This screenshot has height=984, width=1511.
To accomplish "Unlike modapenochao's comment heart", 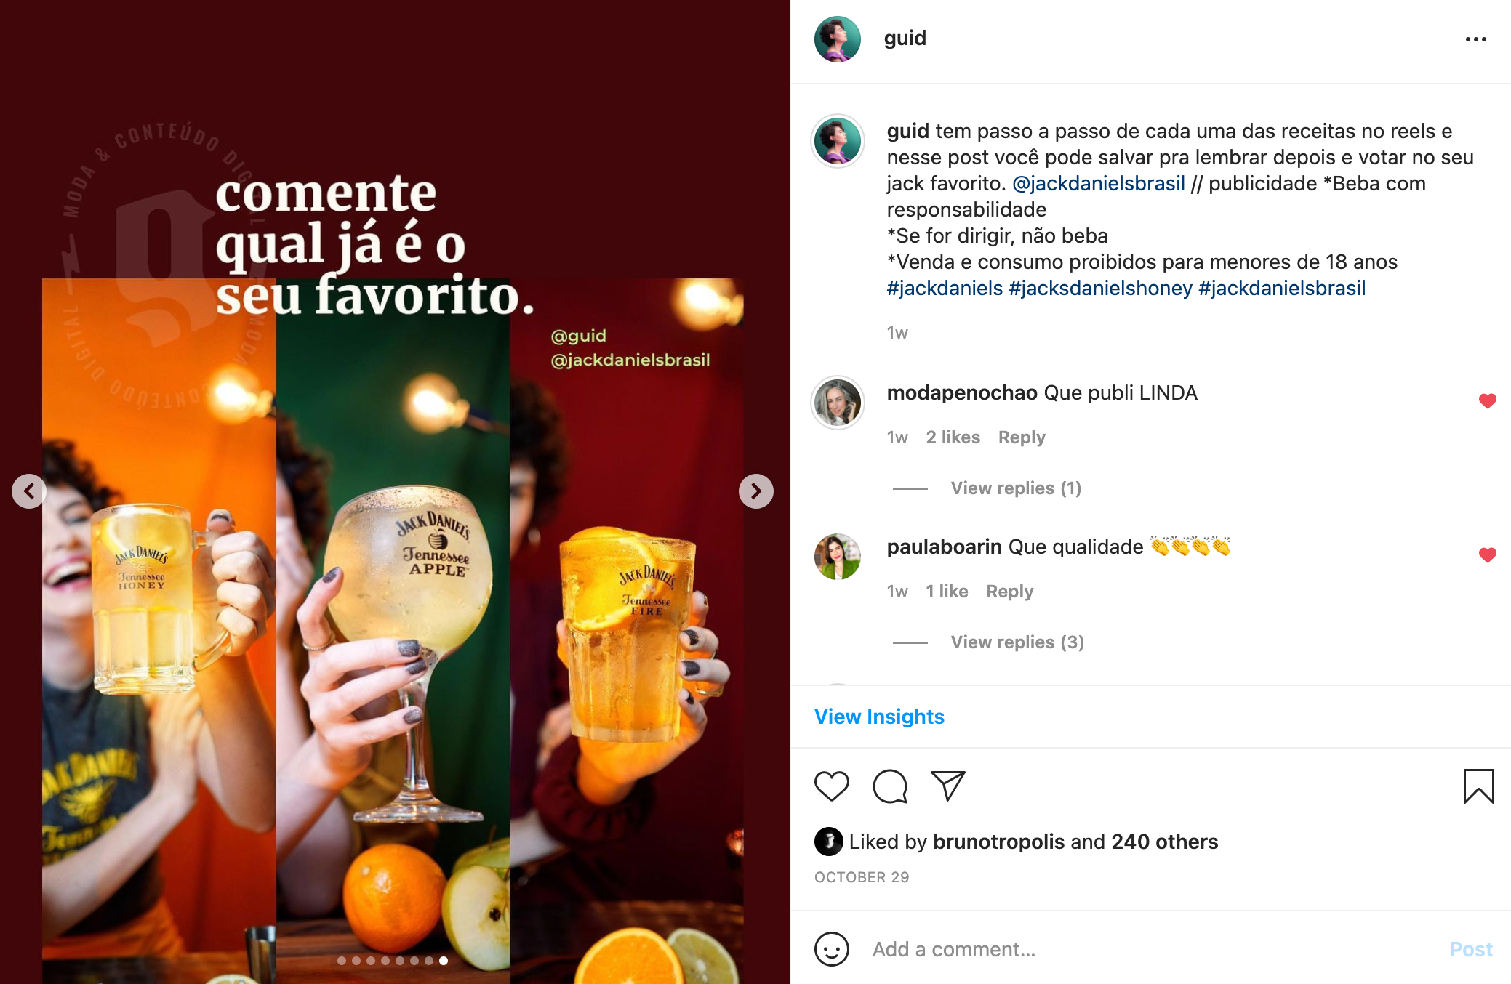I will coord(1487,400).
